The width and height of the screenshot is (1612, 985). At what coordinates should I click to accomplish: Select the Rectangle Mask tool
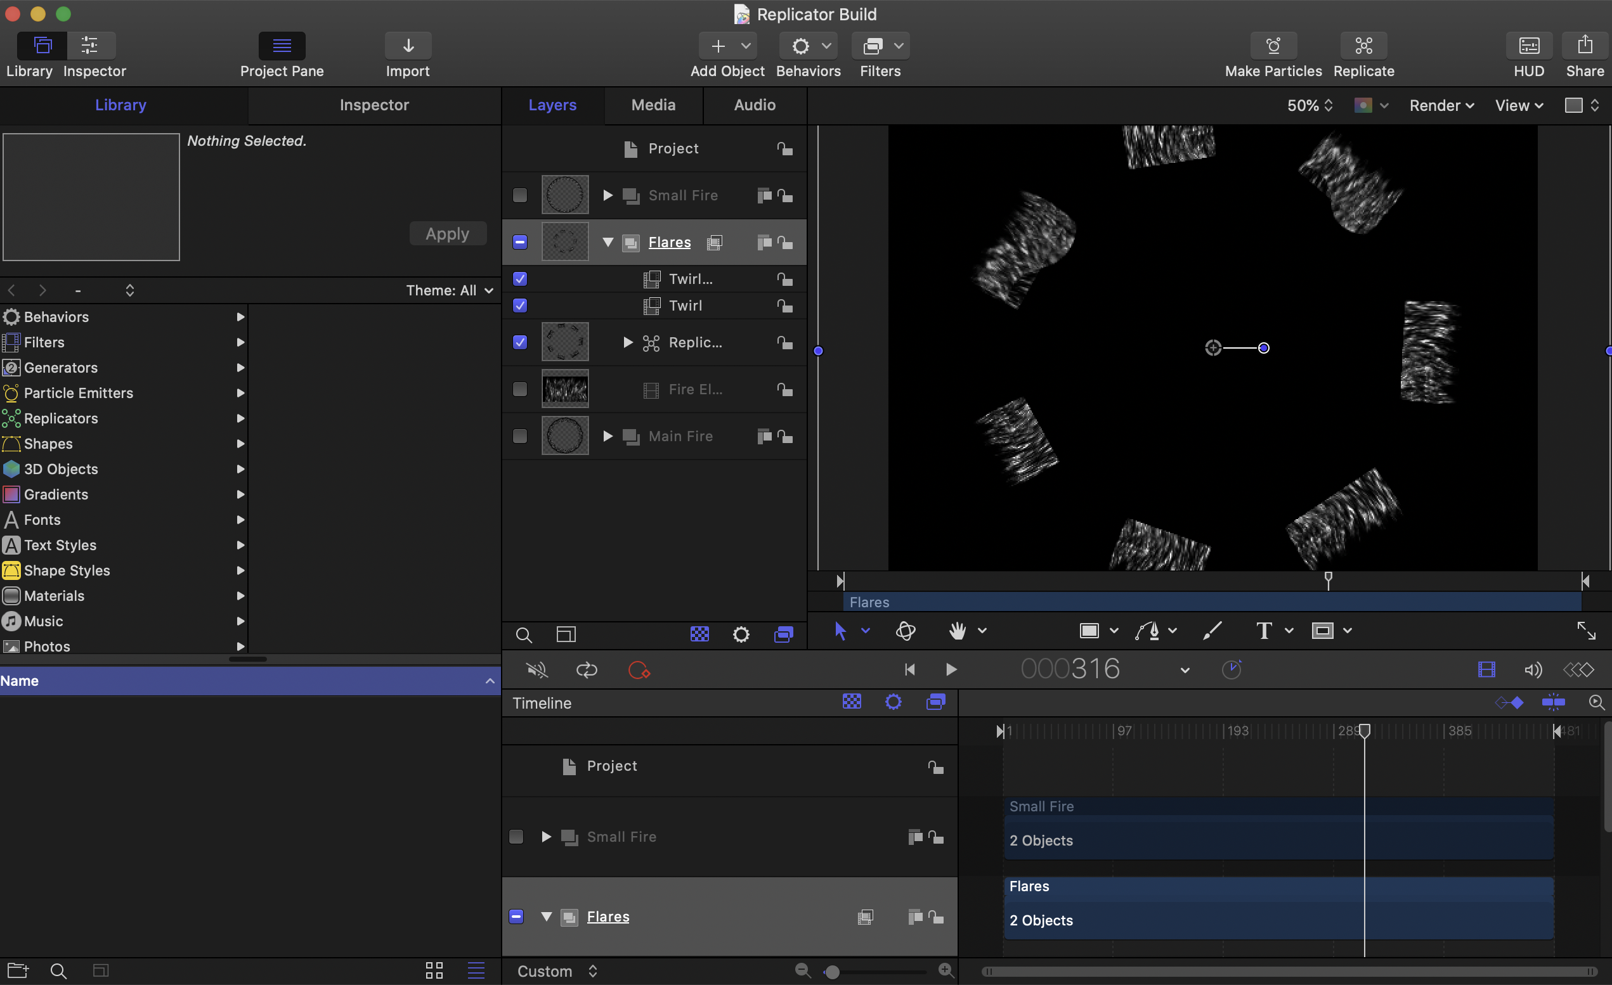coord(1322,631)
